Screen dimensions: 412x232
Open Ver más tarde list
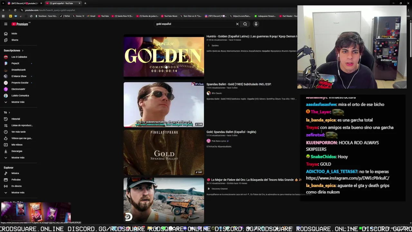(18, 132)
